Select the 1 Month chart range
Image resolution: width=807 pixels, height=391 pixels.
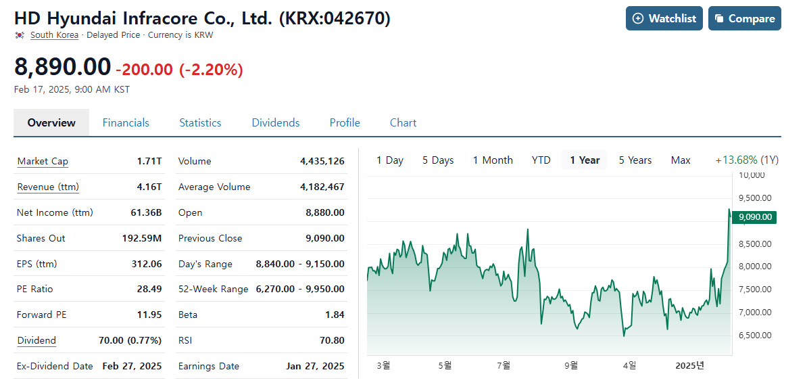(x=493, y=160)
